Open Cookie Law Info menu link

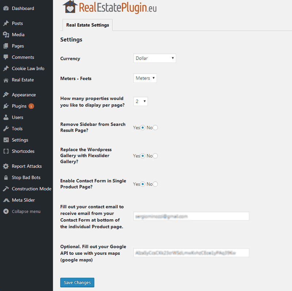coord(28,68)
